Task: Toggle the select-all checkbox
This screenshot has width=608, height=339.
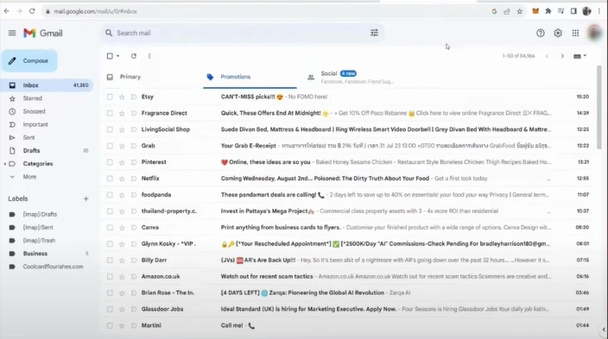Action: [x=110, y=56]
